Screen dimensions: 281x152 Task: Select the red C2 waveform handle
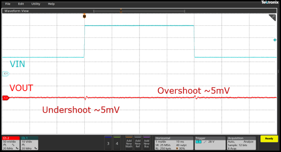6,98
